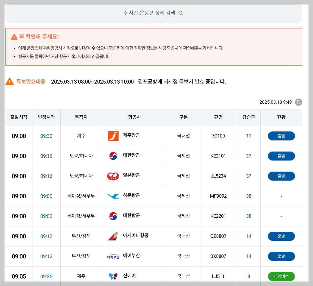Open airline link for 제주항공
313x286 pixels.
(x=131, y=136)
